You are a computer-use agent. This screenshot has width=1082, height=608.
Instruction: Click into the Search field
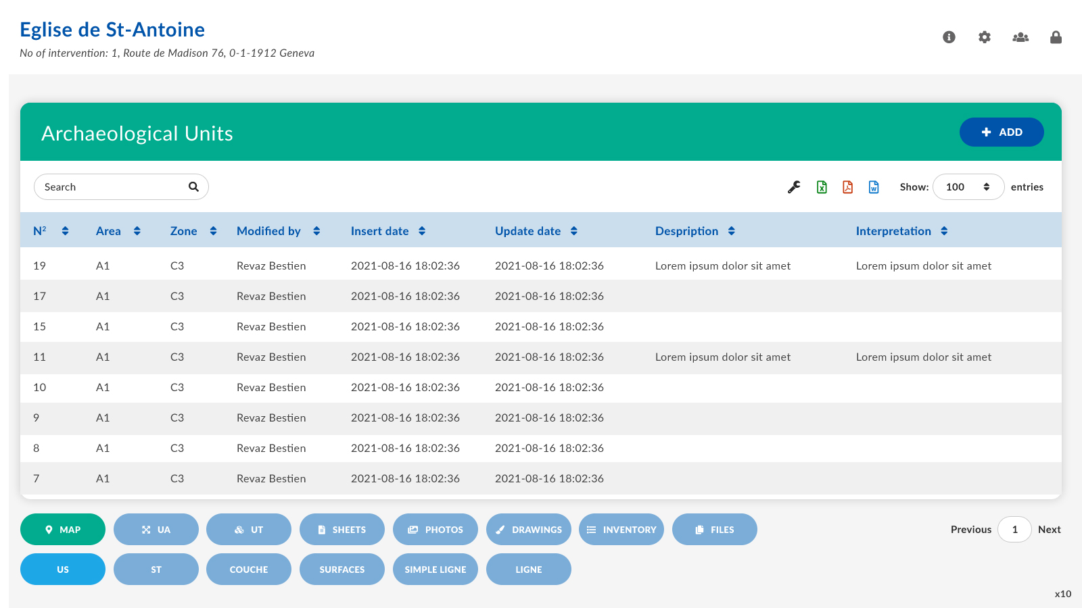[x=112, y=187]
